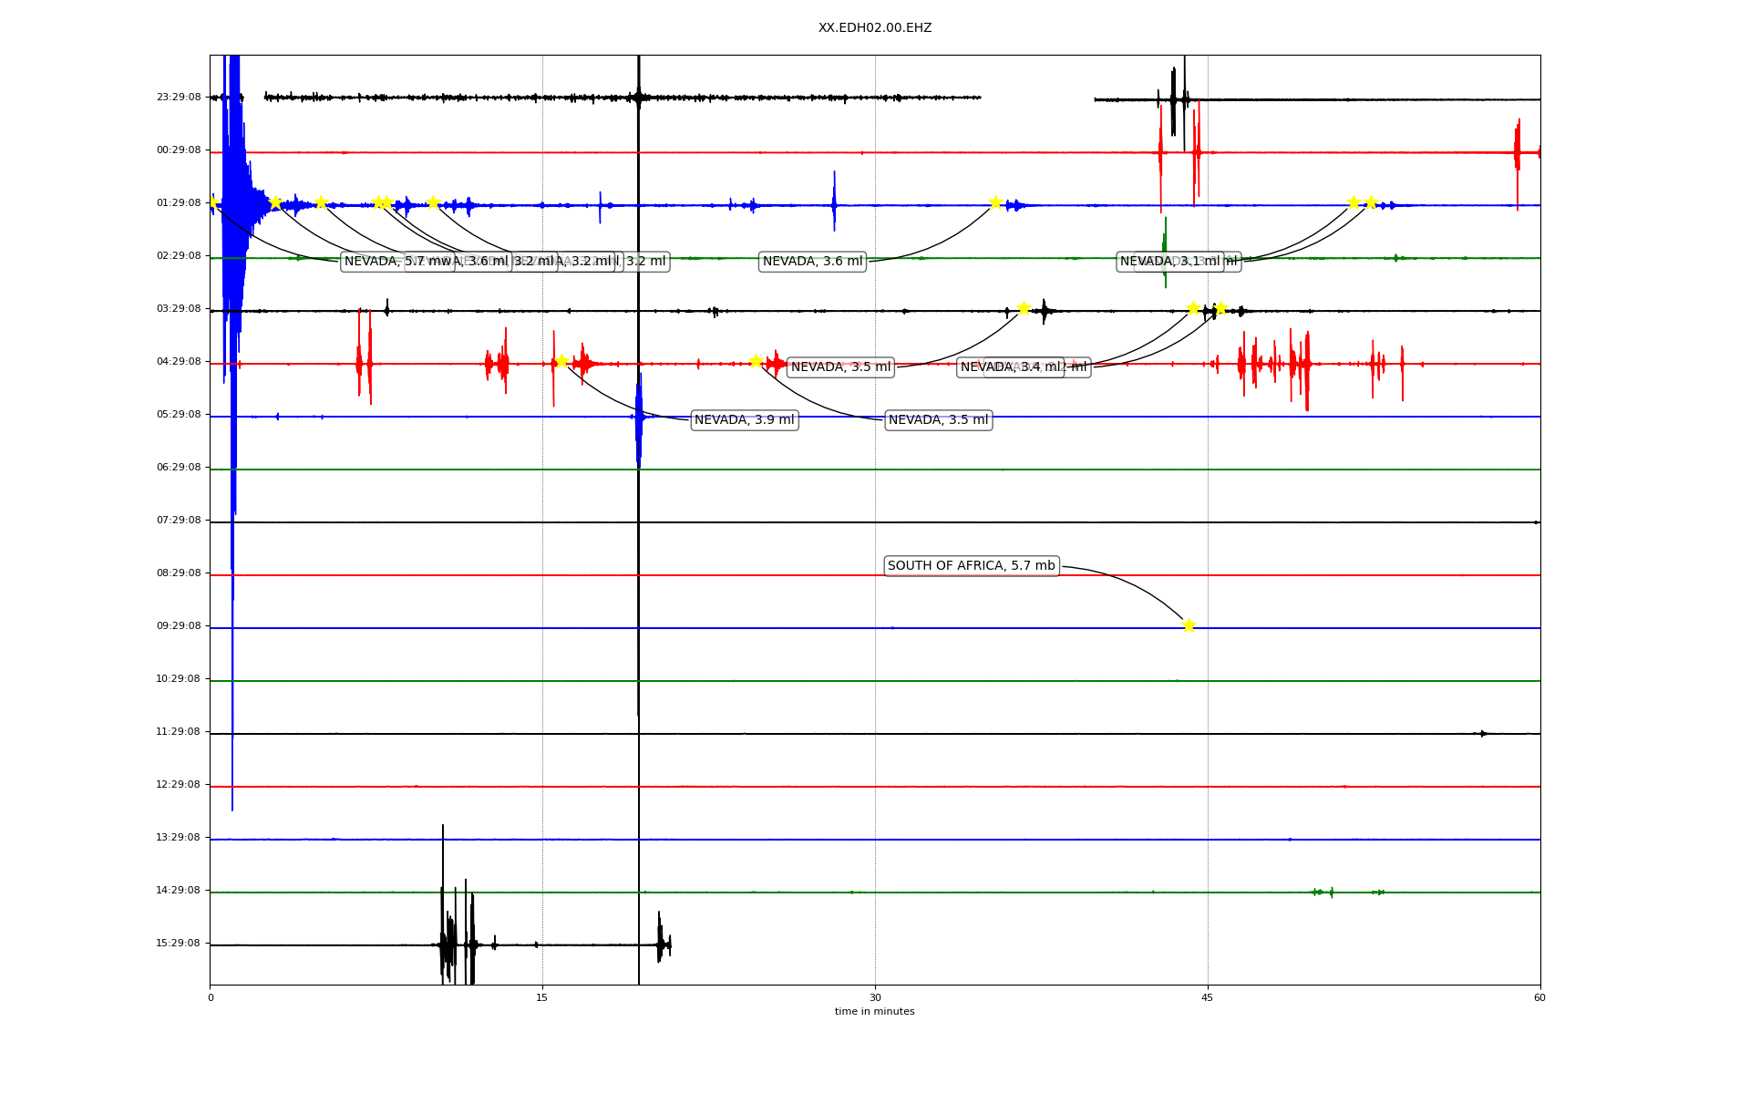Click the star marker on the 01:29:08 trace before 45 minutes
Viewport: 1750px width, 1094px height.
click(x=995, y=202)
